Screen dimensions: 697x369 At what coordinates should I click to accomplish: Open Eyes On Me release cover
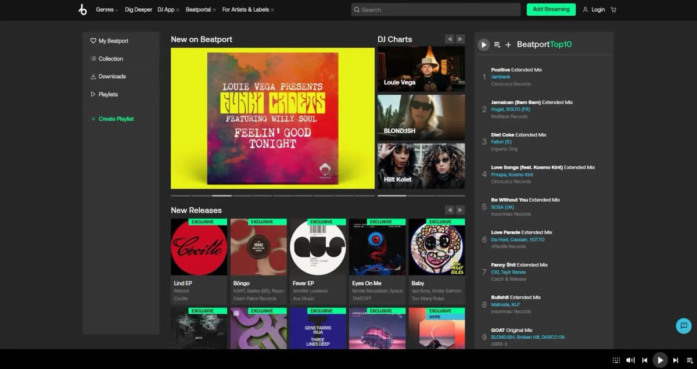point(377,247)
